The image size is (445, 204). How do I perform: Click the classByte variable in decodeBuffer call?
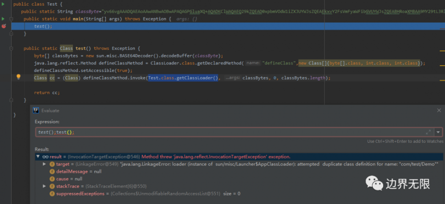point(206,56)
